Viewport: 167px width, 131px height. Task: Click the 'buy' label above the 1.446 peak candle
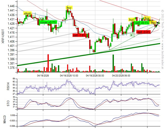tap(69, 8)
